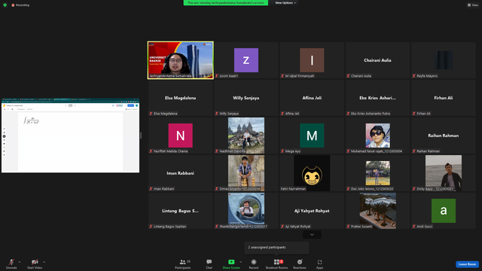
Task: Select Pratiwi Susanti's photo tile
Action: click(377, 211)
